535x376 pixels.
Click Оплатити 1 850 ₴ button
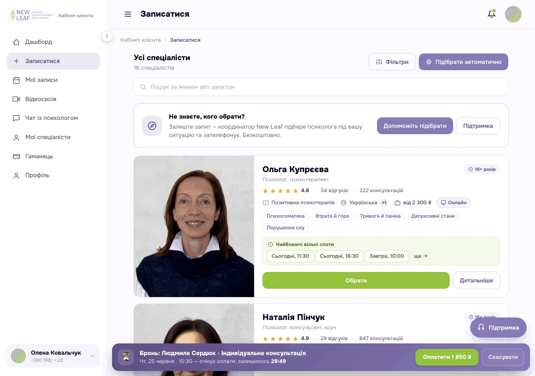[447, 357]
